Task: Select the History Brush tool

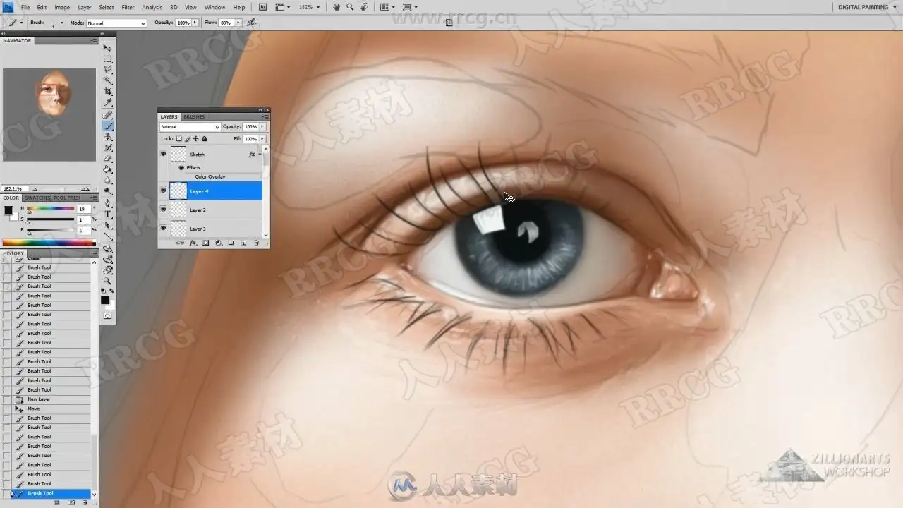Action: point(108,147)
